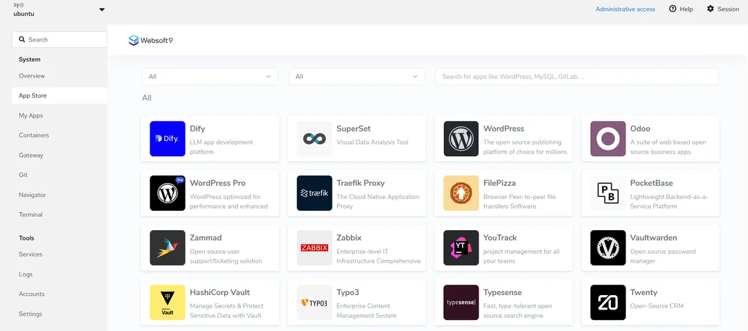Click 'Enterprise Content Management System' text
The image size is (748, 331).
(366, 310)
